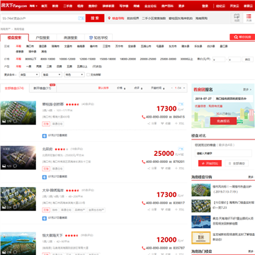The height and width of the screenshot is (255, 255).
Task: Click the red 免费报名 button
Action: pyautogui.click(x=223, y=121)
